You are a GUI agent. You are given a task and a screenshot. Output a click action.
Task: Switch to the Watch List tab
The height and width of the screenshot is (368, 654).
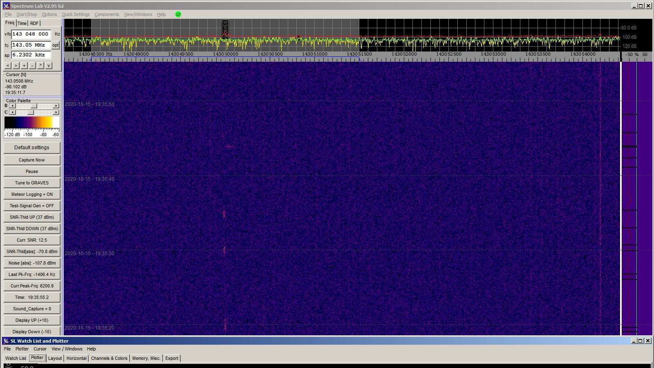[16, 358]
